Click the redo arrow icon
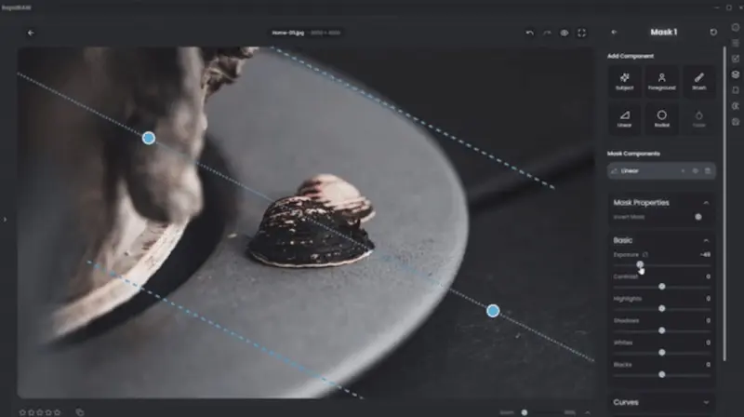 coord(547,33)
